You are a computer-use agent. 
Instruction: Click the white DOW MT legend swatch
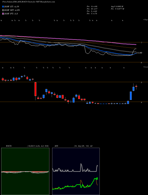click(x=3, y=10)
